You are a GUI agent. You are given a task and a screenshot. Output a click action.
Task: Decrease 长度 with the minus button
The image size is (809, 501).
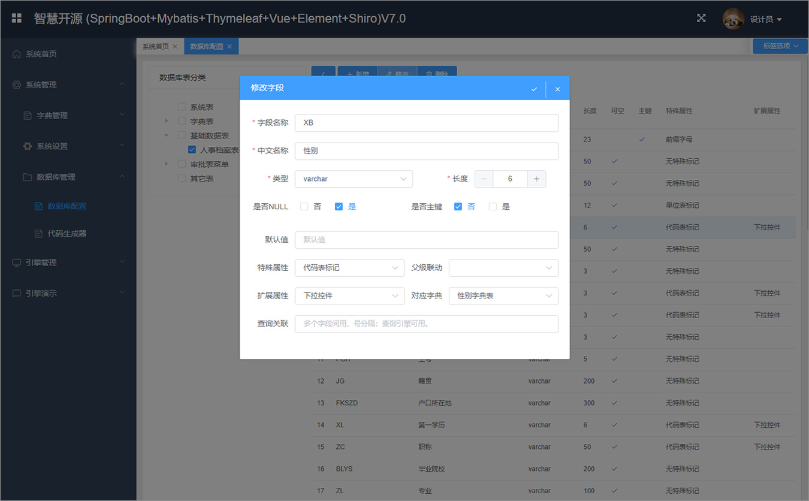pos(484,179)
